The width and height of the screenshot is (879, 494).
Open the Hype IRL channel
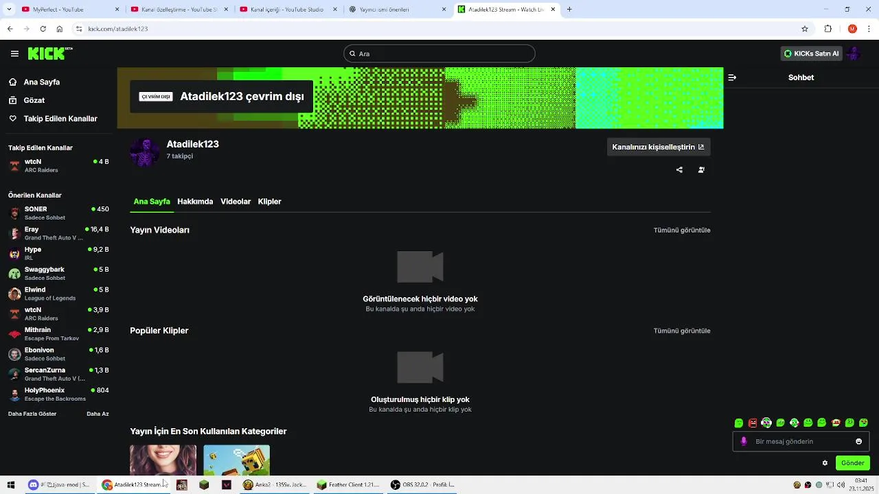click(58, 253)
